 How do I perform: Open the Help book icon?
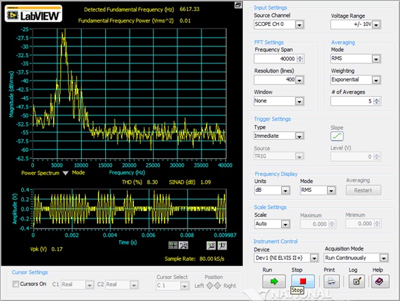coord(380,281)
